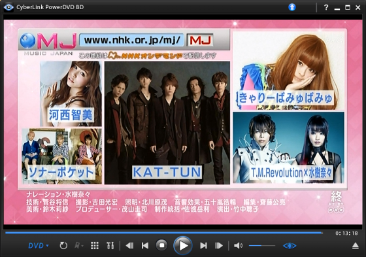Expand the DVD source dropdown
This screenshot has width=366, height=257.
tap(39, 245)
